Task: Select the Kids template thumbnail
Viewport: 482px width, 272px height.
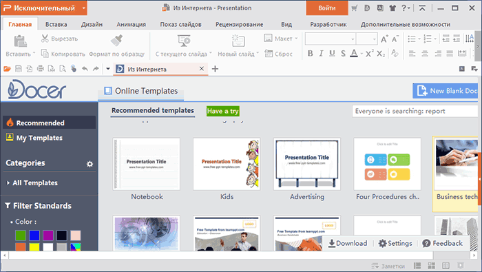Action: pyautogui.click(x=227, y=164)
